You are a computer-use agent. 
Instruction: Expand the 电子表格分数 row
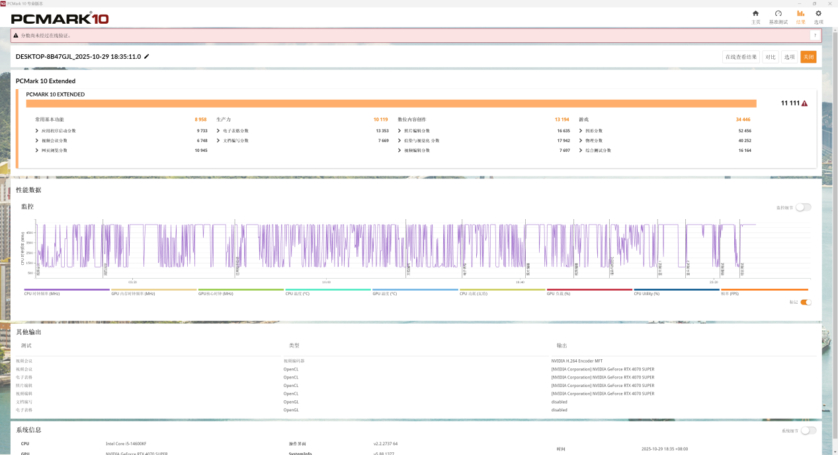(x=218, y=131)
